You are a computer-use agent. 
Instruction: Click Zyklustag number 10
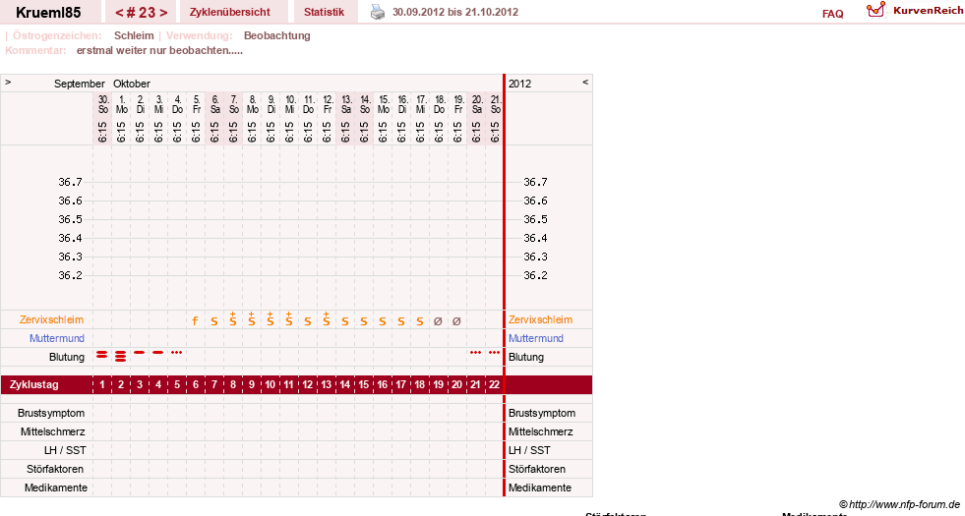(x=271, y=385)
